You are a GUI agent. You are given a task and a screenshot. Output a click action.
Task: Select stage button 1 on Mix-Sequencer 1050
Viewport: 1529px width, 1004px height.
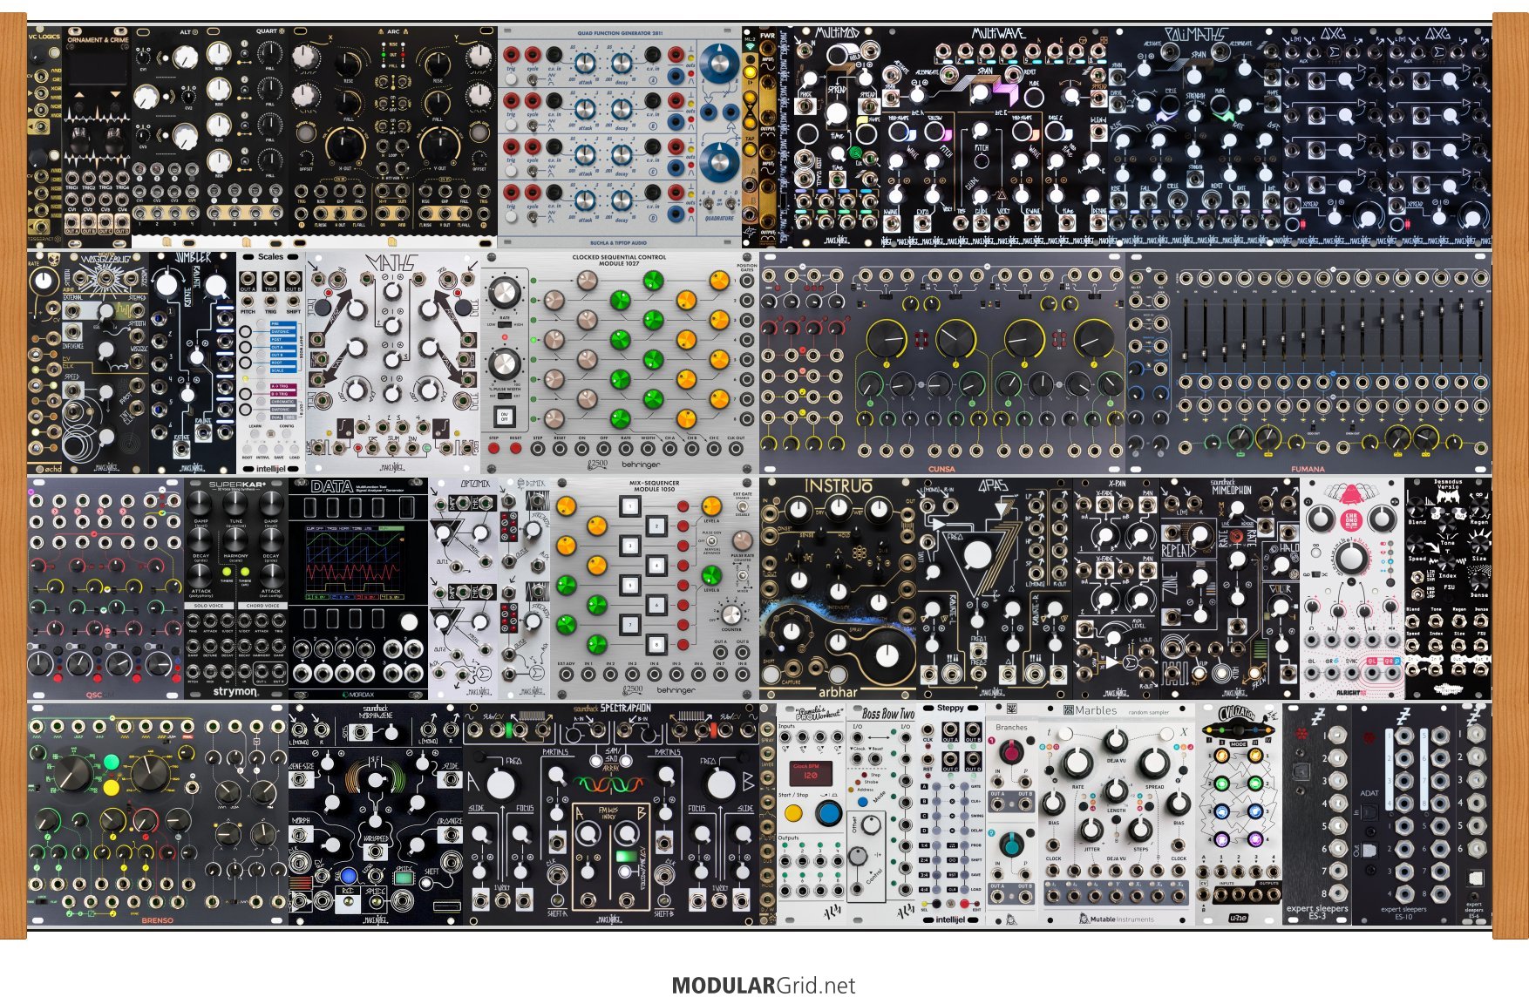[629, 506]
